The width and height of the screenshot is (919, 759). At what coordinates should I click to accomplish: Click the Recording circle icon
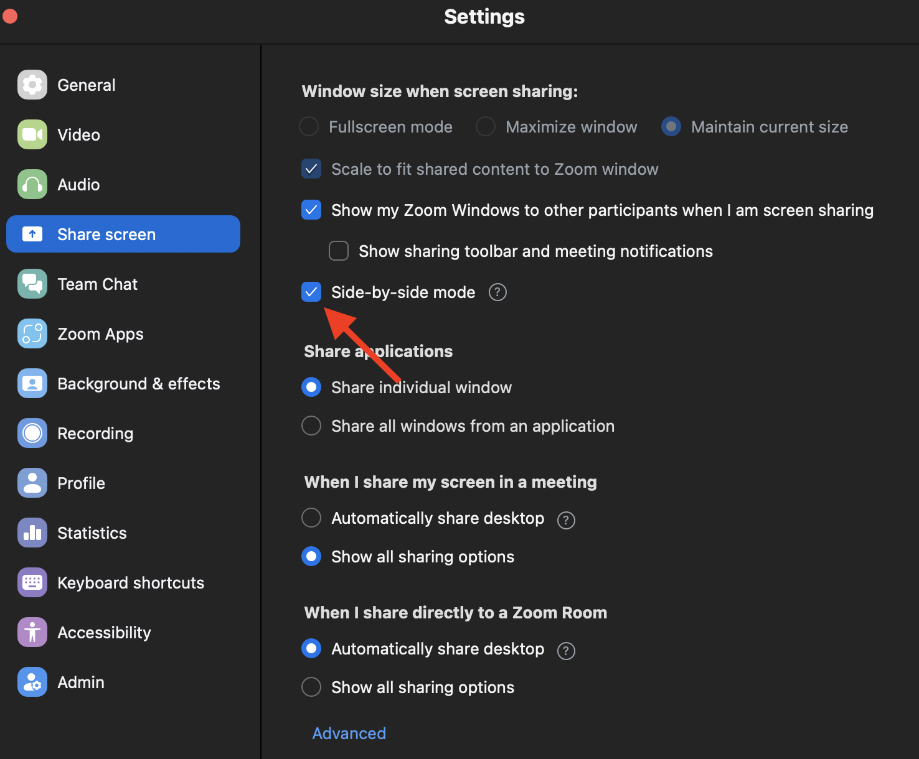point(32,433)
